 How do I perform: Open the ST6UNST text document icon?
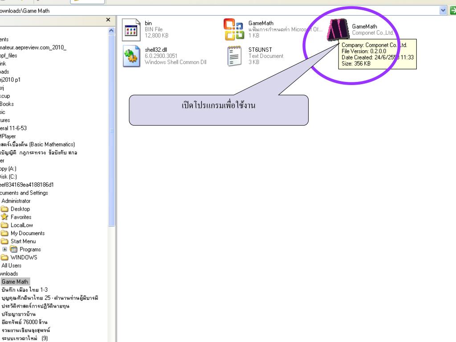(234, 56)
